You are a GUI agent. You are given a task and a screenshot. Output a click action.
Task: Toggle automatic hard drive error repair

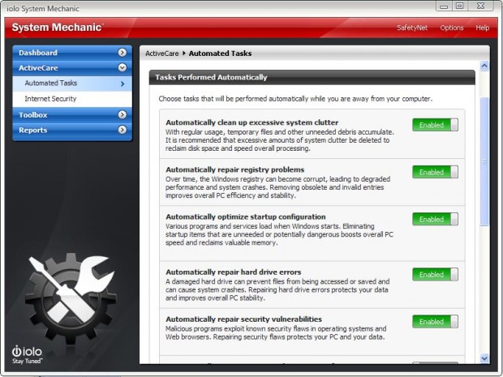tap(435, 275)
